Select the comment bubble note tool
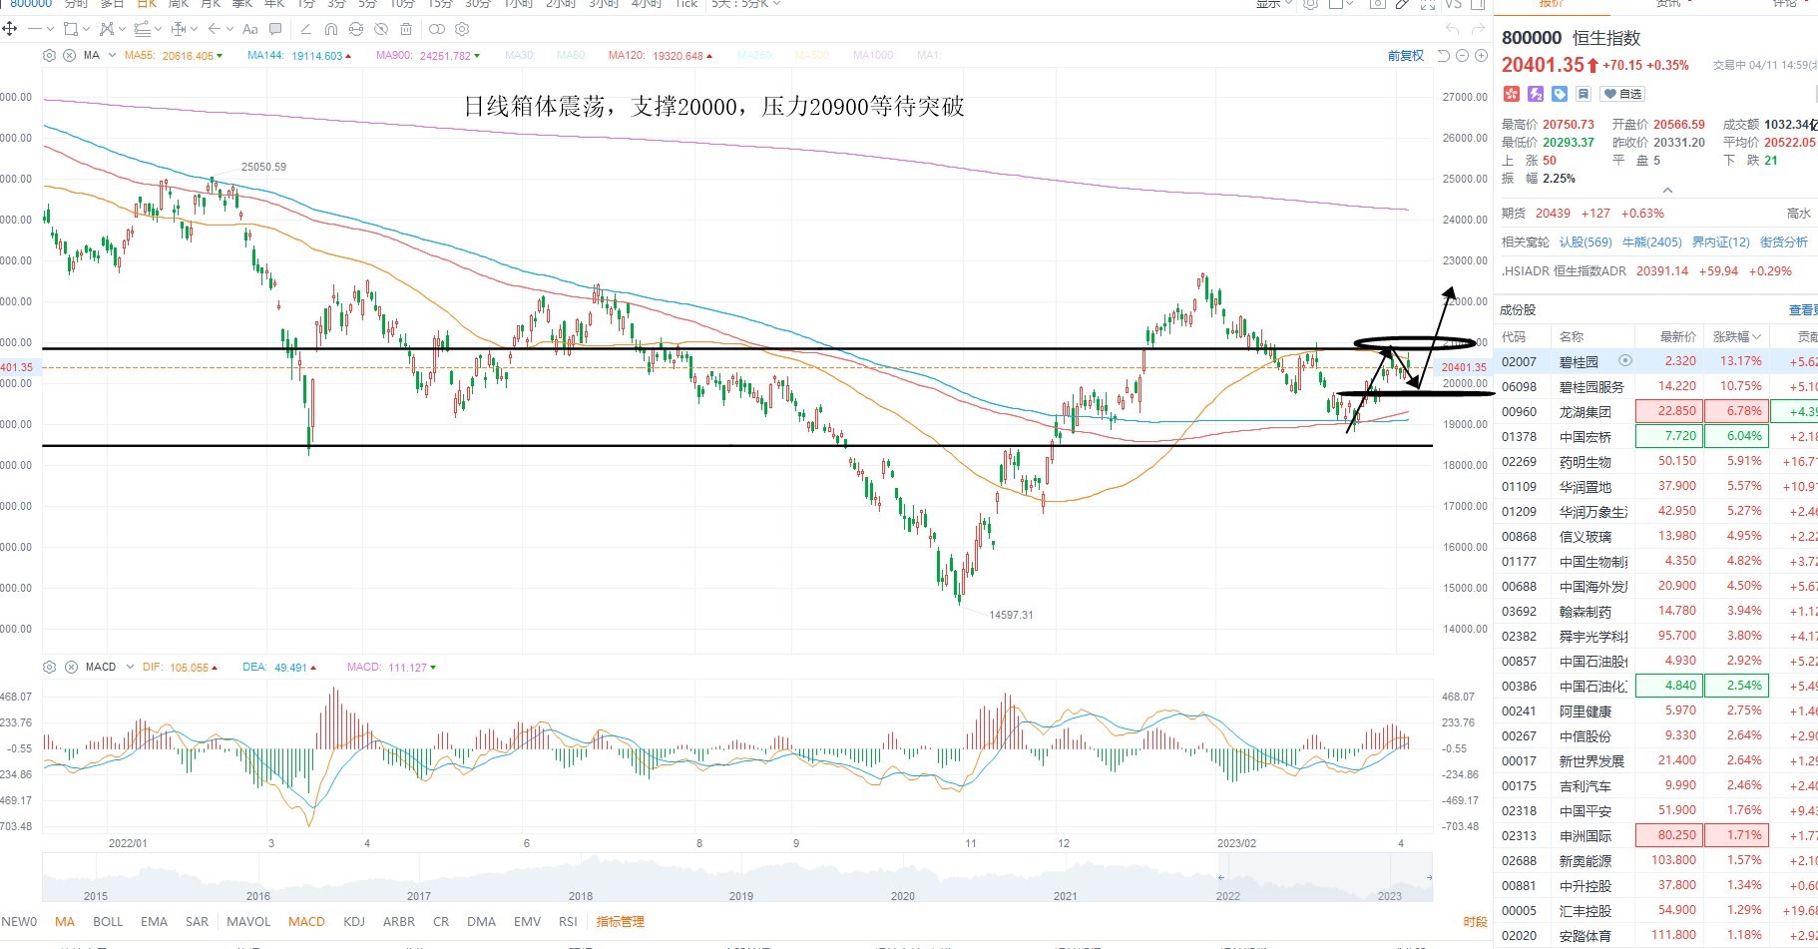The width and height of the screenshot is (1818, 949). click(x=275, y=29)
